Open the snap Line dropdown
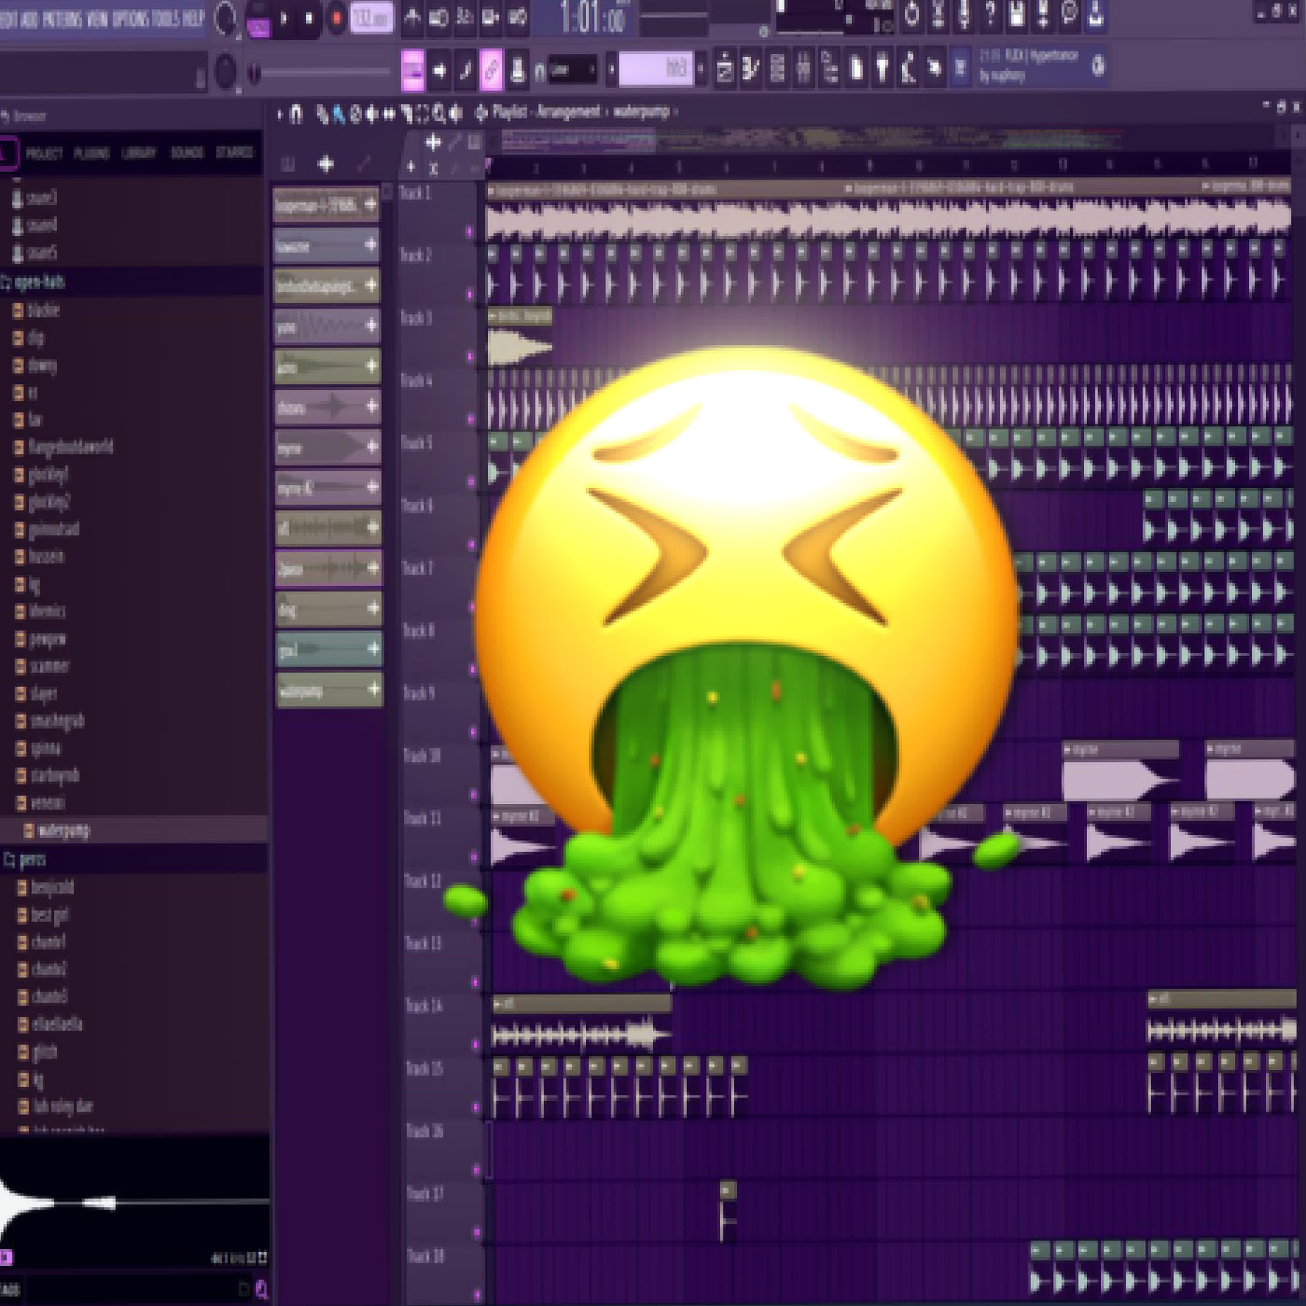Screen dimensions: 1306x1306 click(572, 69)
